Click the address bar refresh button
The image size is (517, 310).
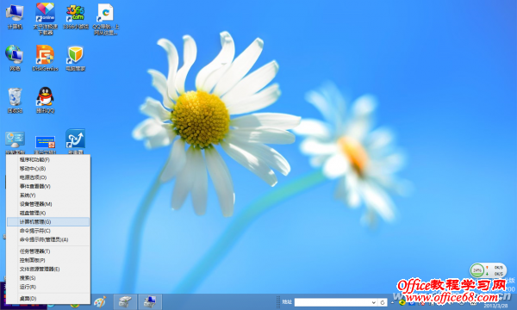pos(383,302)
